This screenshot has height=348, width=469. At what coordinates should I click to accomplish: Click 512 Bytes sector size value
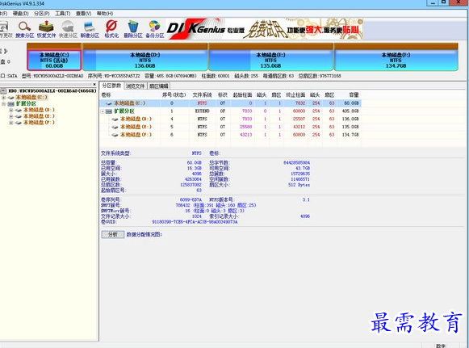point(299,185)
